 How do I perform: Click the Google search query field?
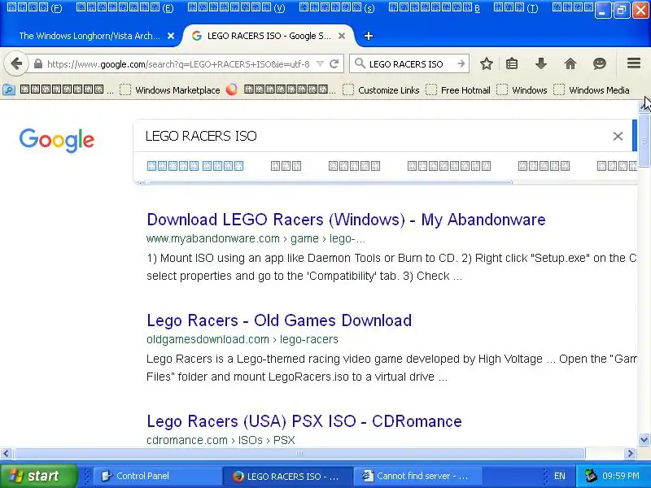[x=374, y=136]
